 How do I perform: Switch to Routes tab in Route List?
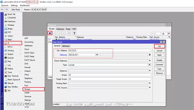pos(52,29)
